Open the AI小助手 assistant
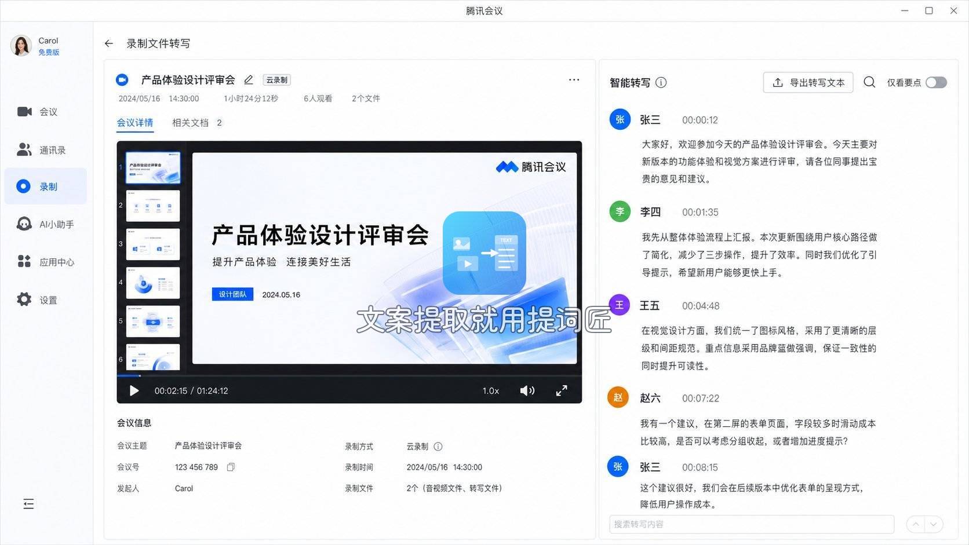969x545 pixels. click(x=45, y=224)
